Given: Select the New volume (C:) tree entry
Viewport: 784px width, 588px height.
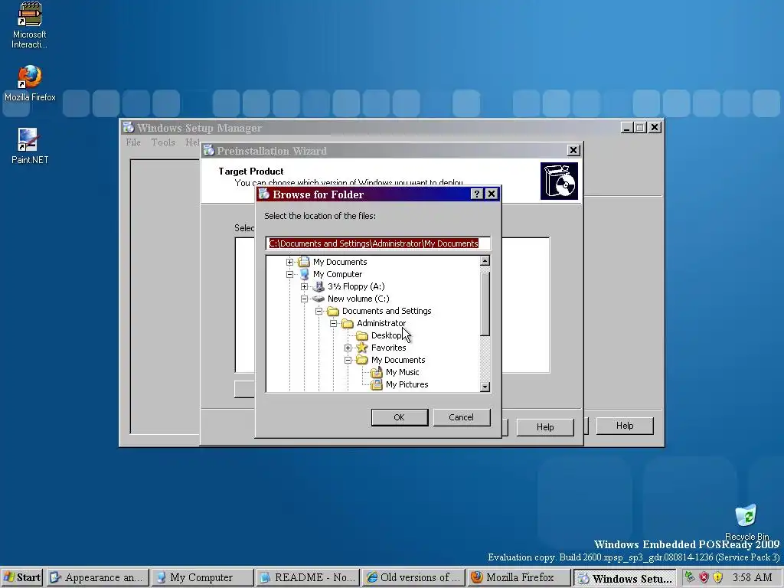Looking at the screenshot, I should (x=358, y=299).
